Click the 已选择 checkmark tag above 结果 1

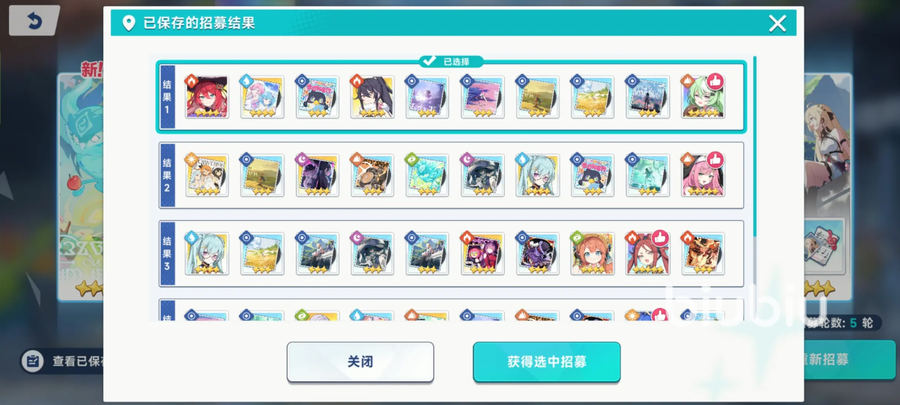451,62
